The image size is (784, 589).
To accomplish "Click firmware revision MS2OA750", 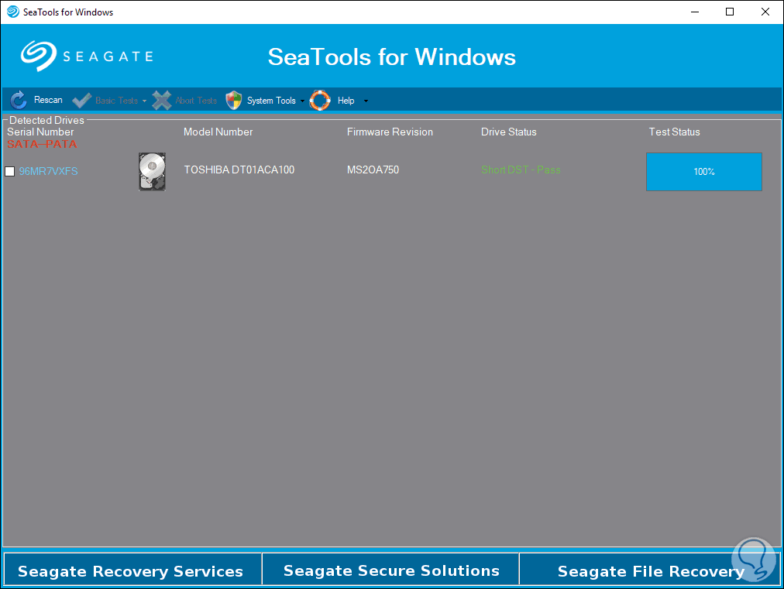I will pos(373,170).
